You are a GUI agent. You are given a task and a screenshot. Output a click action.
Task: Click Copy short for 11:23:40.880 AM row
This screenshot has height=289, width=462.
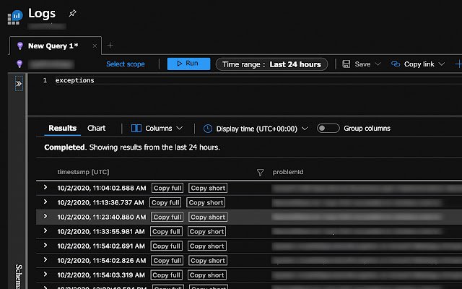click(208, 217)
